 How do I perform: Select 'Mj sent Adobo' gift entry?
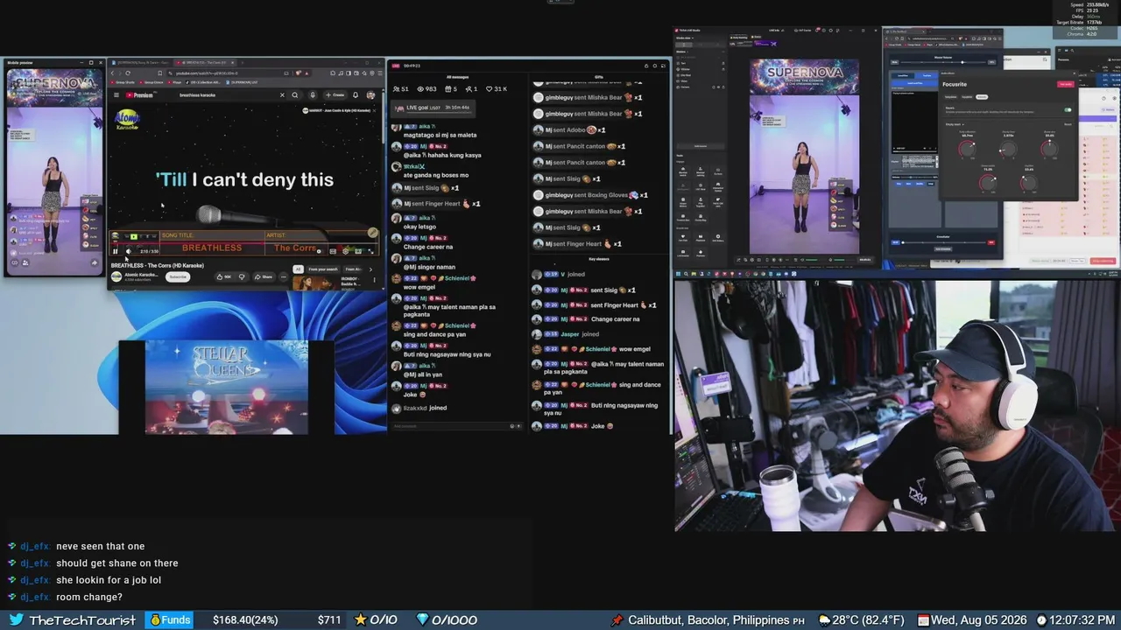point(569,129)
